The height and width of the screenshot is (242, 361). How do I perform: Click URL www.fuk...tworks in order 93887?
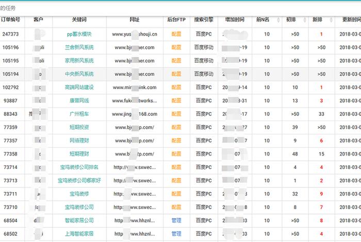[135, 100]
